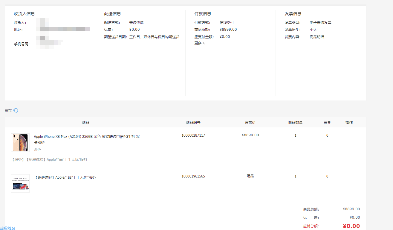The height and width of the screenshot is (230, 393).
Task: Click the 商品数量 column header
Action: click(295, 123)
